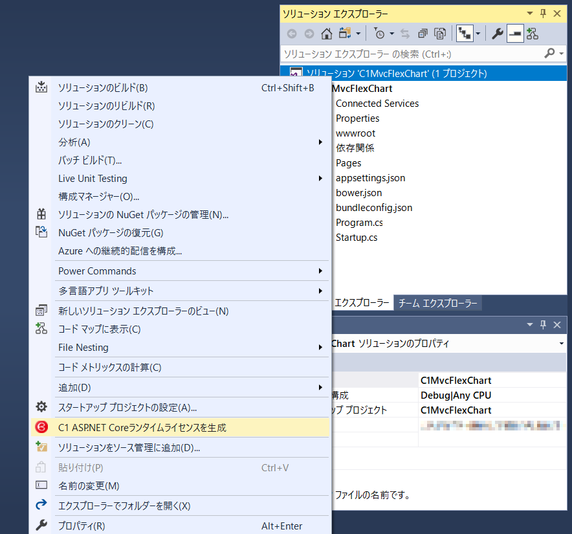Open Properties window position dropdown arrow
Screen dimensions: 572x534
coord(530,324)
